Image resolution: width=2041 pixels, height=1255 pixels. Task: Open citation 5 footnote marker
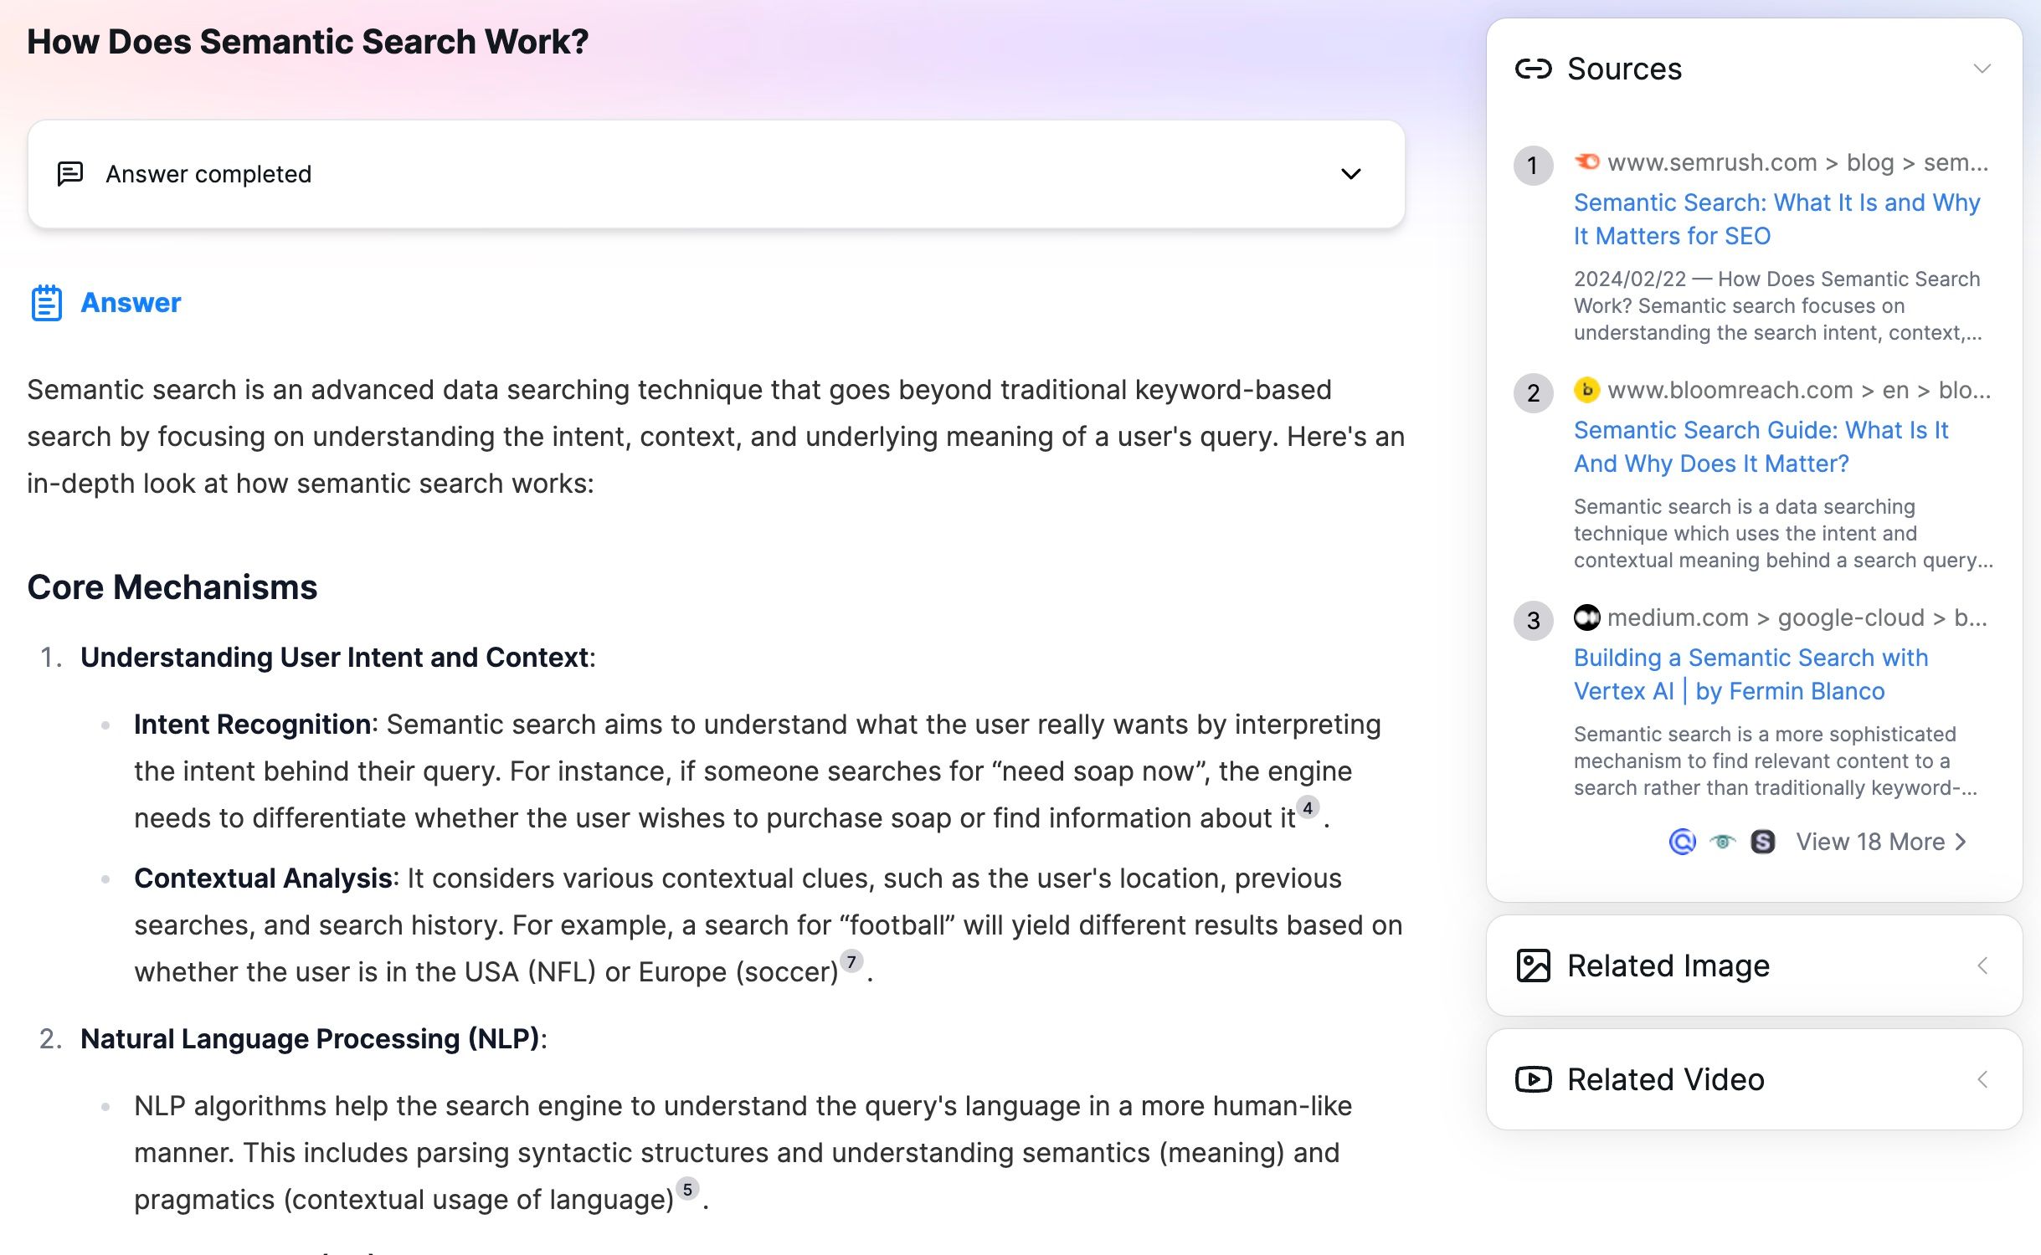point(687,1190)
